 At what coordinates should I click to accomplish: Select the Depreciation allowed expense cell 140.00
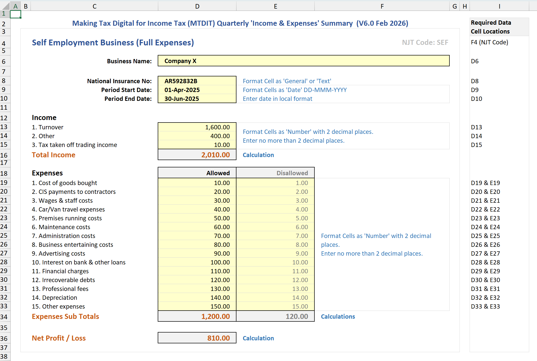(x=197, y=297)
